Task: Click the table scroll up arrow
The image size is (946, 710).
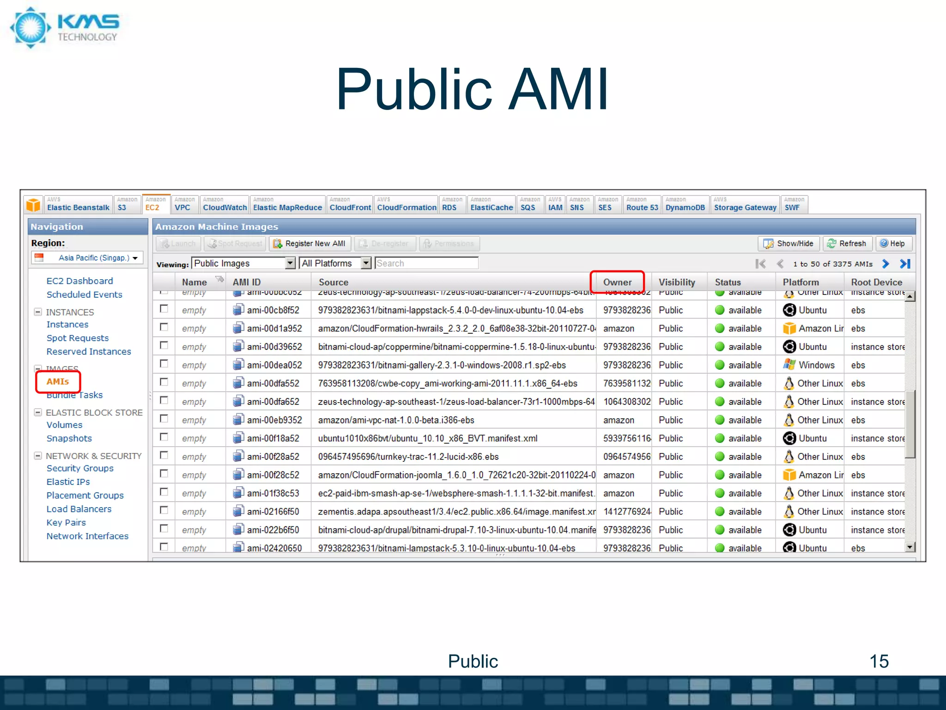Action: click(910, 296)
